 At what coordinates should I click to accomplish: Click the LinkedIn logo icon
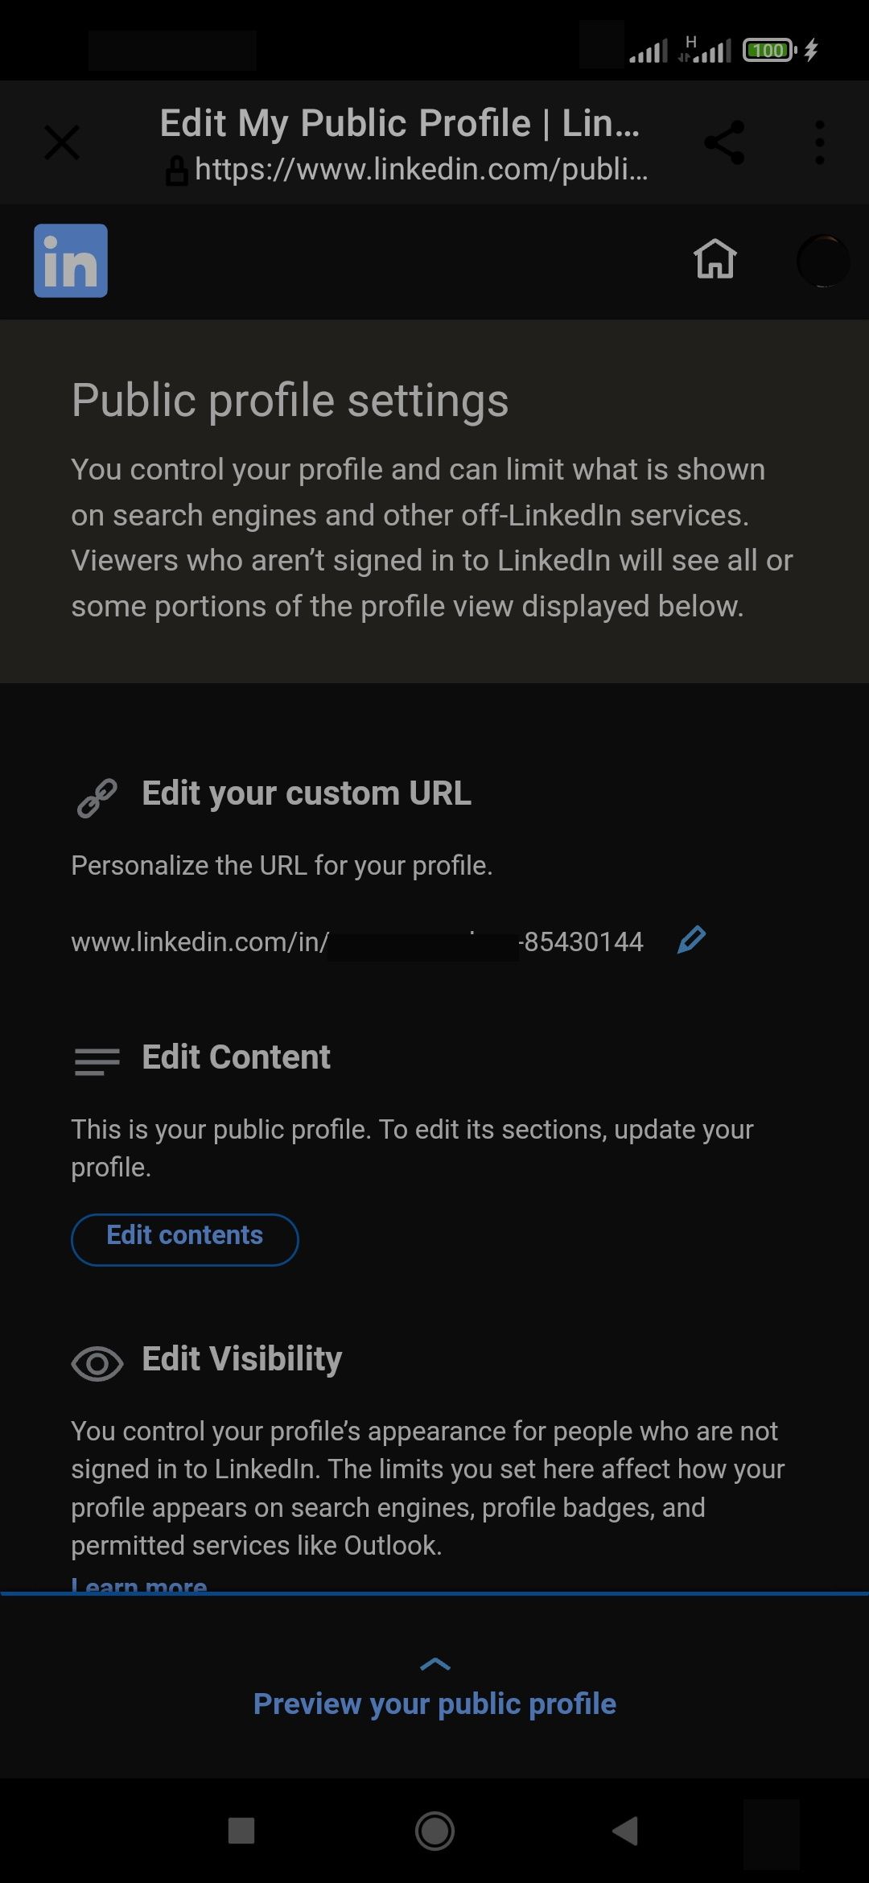click(71, 261)
